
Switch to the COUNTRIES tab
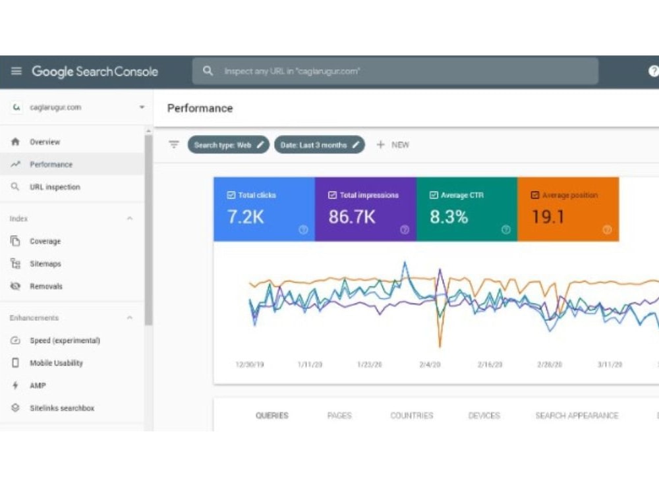(x=411, y=416)
